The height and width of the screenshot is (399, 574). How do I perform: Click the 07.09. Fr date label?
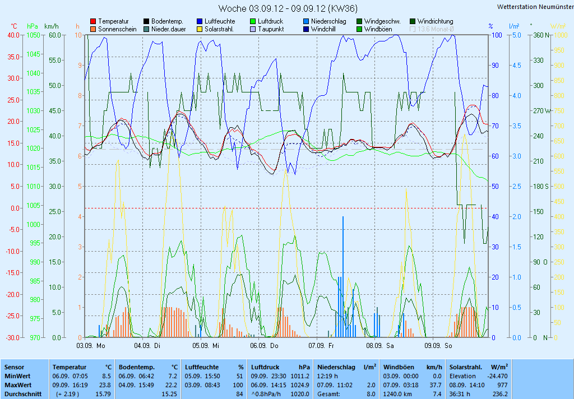pos(321,346)
